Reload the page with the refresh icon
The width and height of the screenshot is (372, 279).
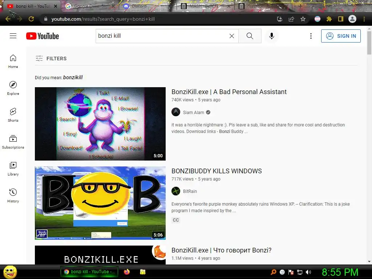click(x=31, y=19)
